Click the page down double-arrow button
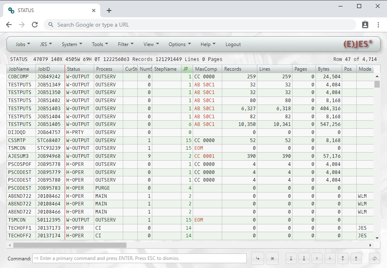387x268 pixels. click(343, 258)
